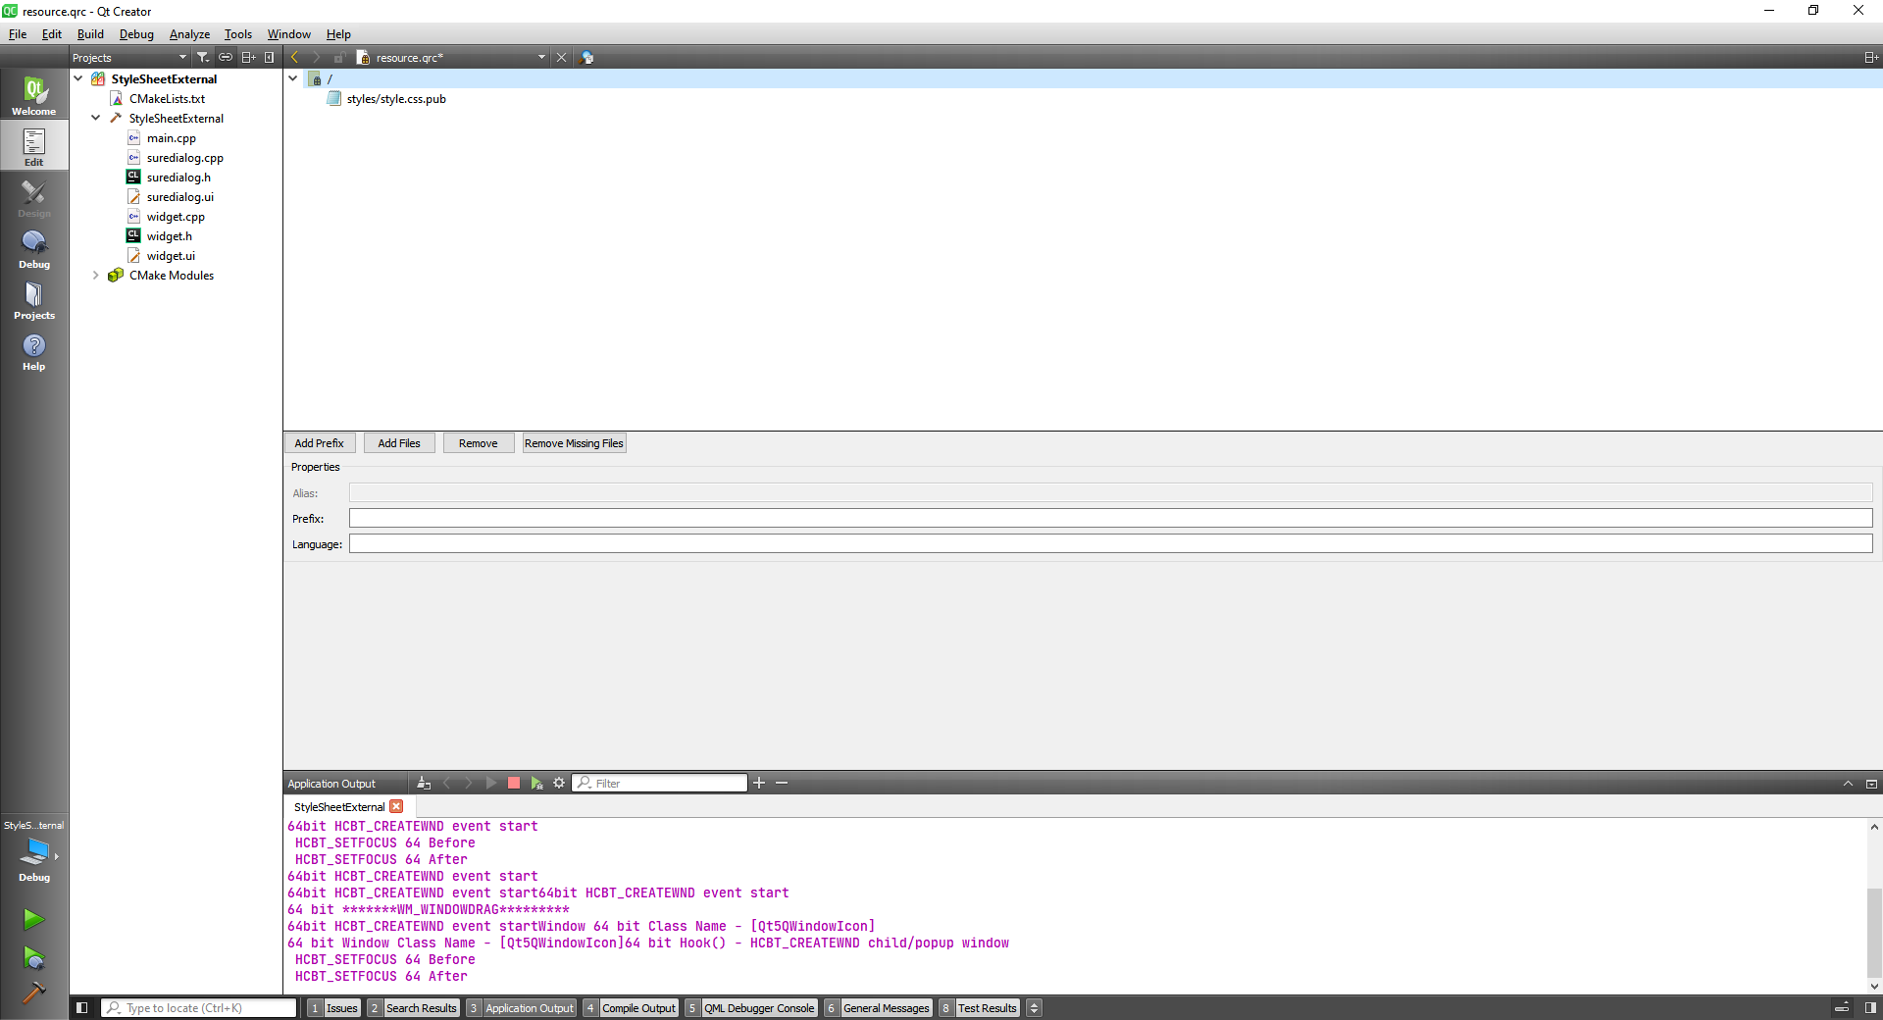Open the Issues output pane
The image size is (1883, 1020).
[334, 1007]
